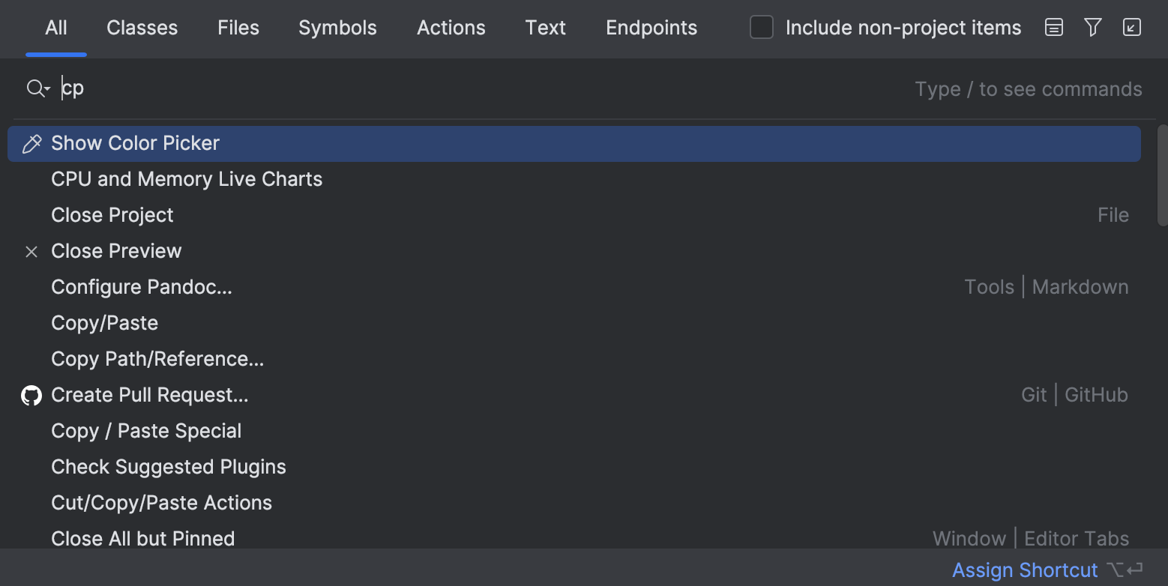Viewport: 1168px width, 586px height.
Task: Choose Configure Pandoc from the results
Action: (x=142, y=287)
